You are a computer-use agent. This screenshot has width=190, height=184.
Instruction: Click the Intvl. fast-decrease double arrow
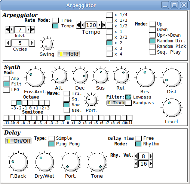pyautogui.click(x=7, y=30)
